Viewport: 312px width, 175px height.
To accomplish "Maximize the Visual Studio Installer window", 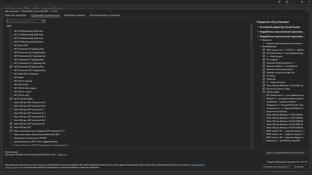I will [302, 2].
